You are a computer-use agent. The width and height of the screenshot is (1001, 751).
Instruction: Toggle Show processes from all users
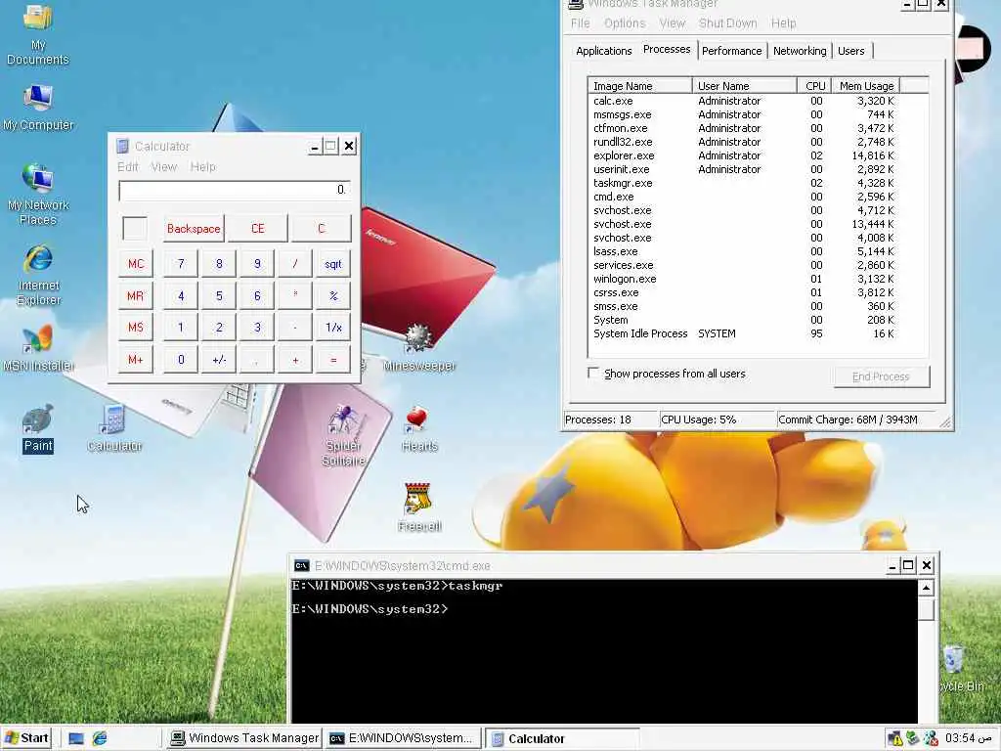pos(593,373)
